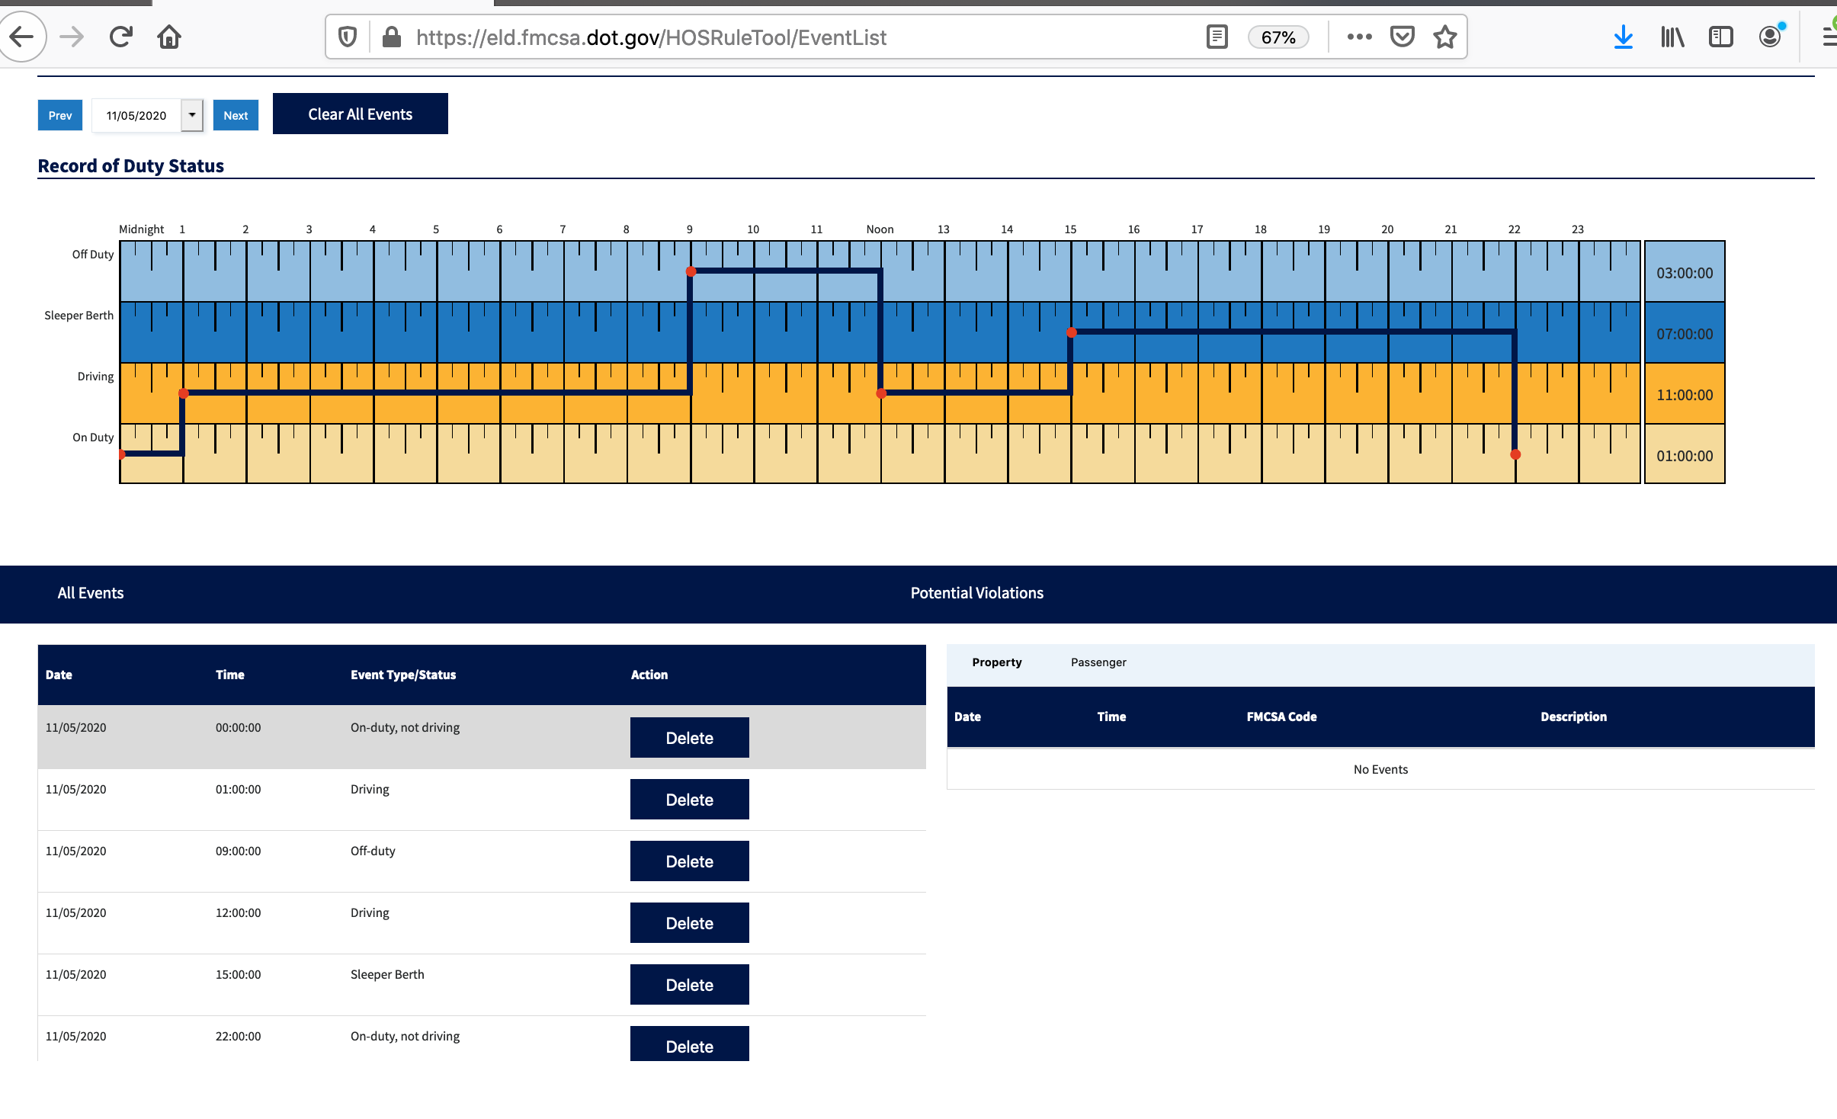Click the Clear All Events button
Screen dimensions: 1837x1119
point(361,114)
